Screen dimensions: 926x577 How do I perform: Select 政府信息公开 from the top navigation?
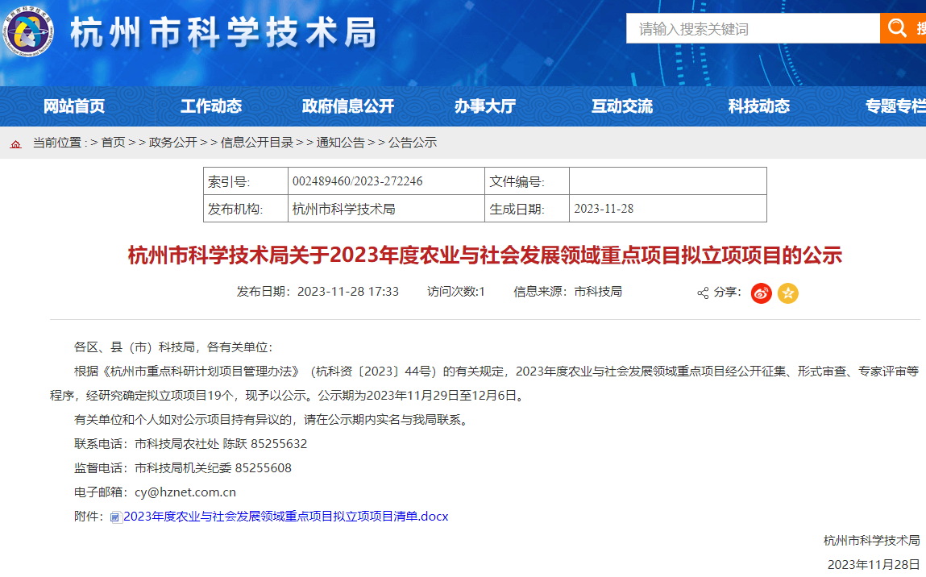348,106
